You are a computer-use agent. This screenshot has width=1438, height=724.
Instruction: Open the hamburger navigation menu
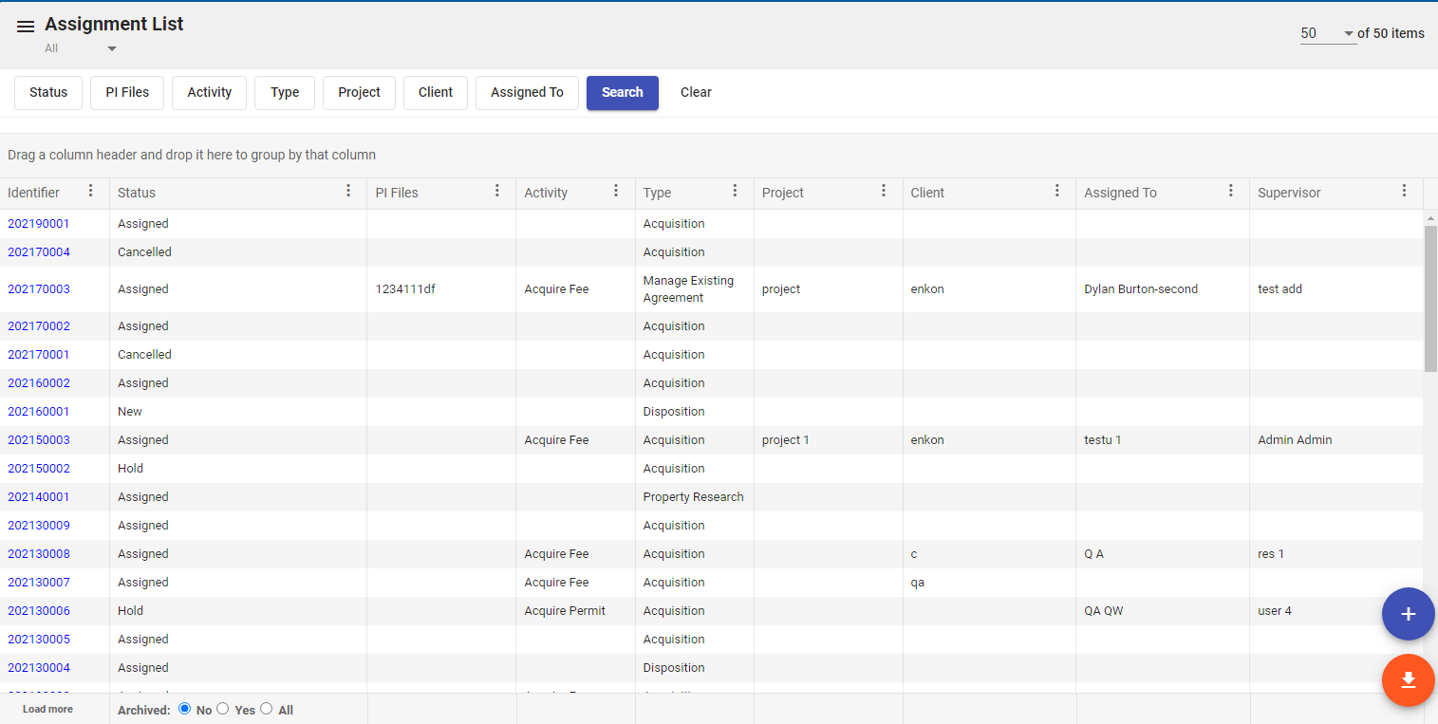pyautogui.click(x=26, y=27)
